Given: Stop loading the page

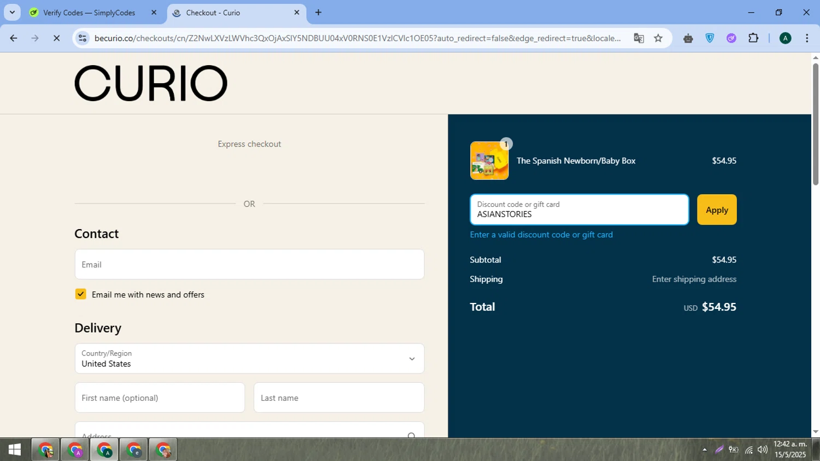Looking at the screenshot, I should [56, 38].
